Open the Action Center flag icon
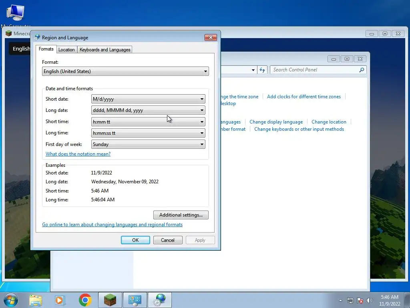This screenshot has height=308, width=410. 360,300
